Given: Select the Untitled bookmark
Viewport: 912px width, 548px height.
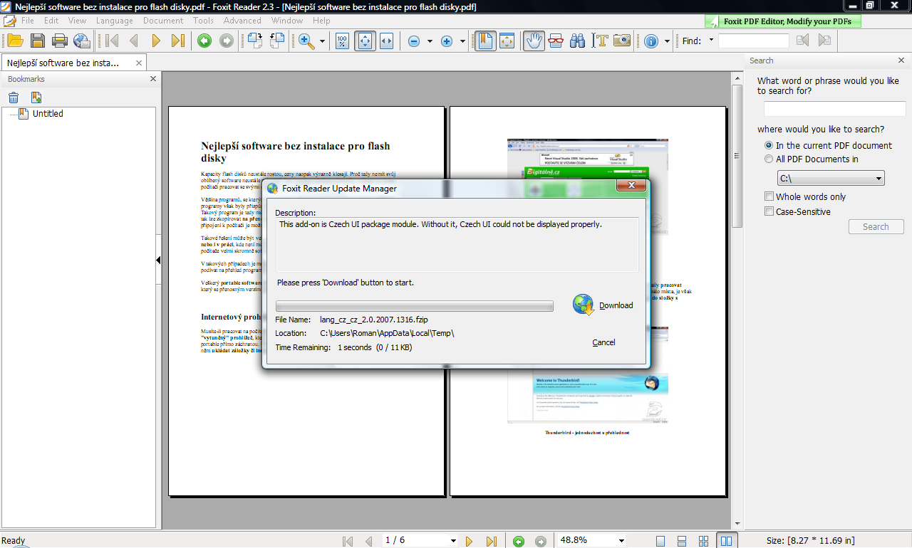Looking at the screenshot, I should point(48,113).
